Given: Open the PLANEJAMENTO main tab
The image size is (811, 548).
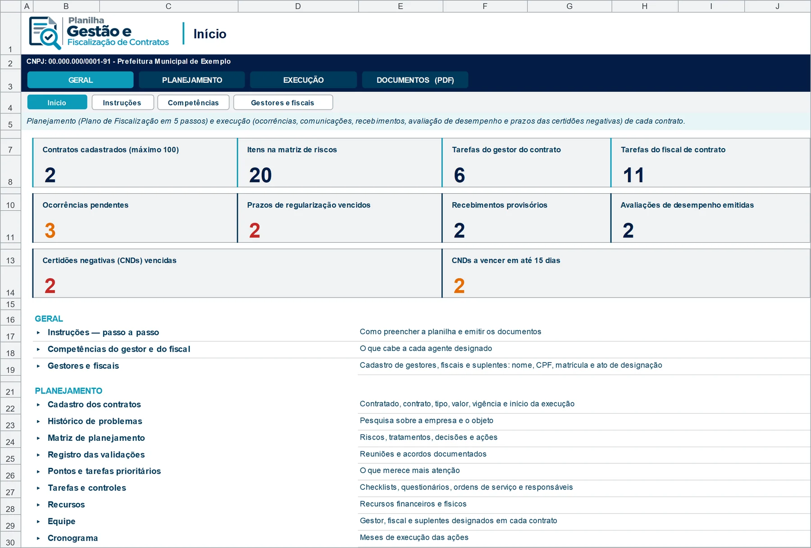Looking at the screenshot, I should [x=192, y=80].
